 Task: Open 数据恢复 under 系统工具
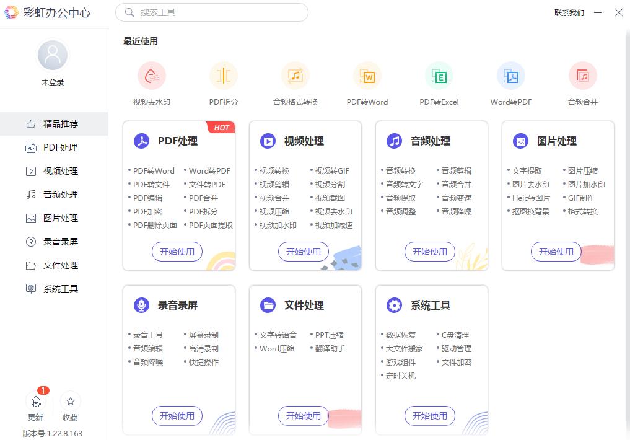click(x=402, y=335)
